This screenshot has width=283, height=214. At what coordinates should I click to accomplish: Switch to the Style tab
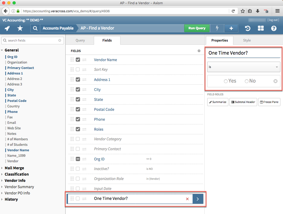(247, 40)
